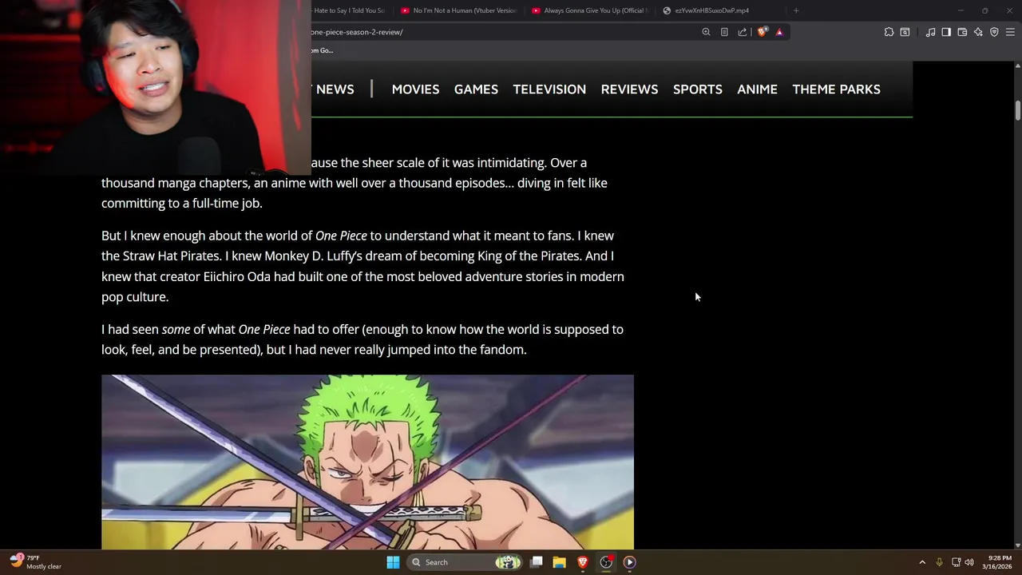Switch to 'Always Gonna Give You Up' tab
Viewport: 1022px width, 575px height.
(x=591, y=10)
